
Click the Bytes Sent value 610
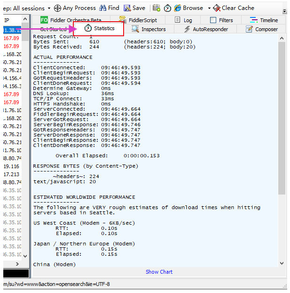click(94, 41)
